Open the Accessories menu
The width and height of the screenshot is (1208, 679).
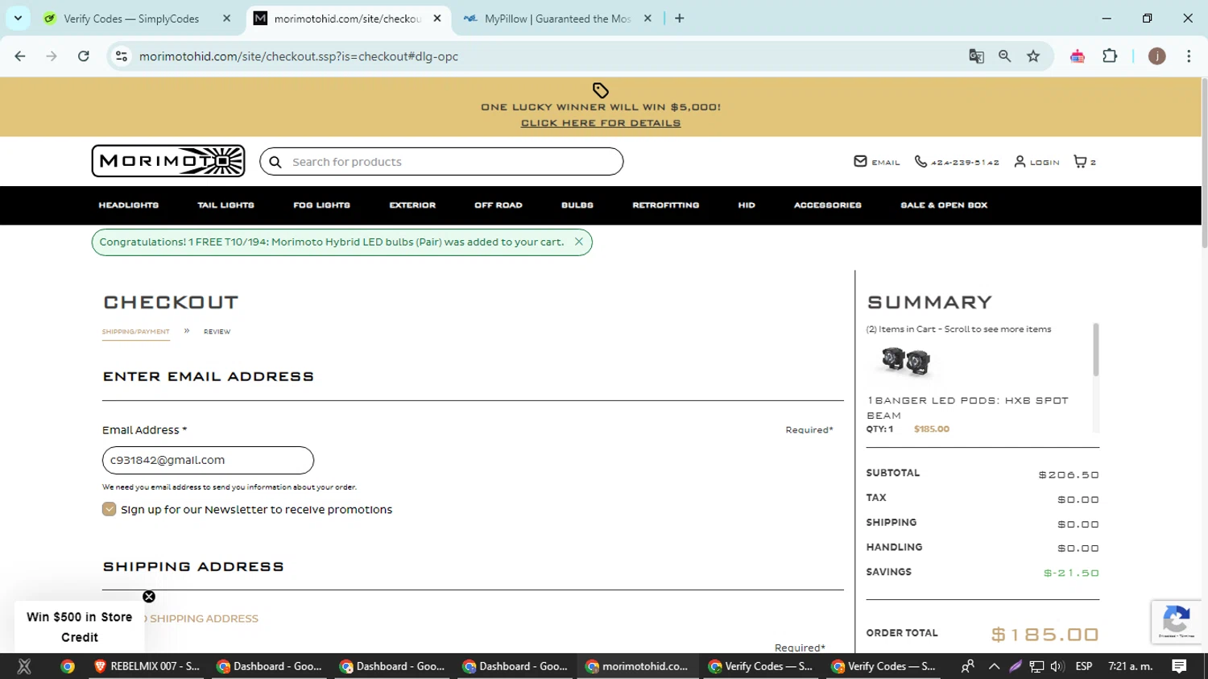(x=827, y=205)
